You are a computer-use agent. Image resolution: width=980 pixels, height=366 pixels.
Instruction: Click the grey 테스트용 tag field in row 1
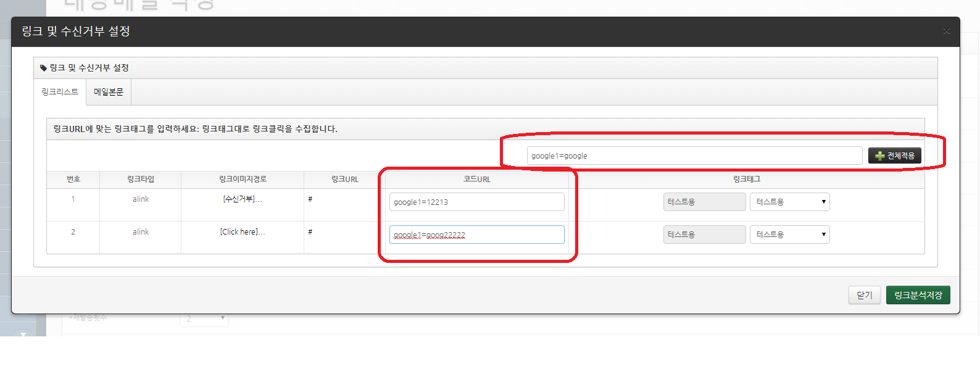pyautogui.click(x=704, y=202)
